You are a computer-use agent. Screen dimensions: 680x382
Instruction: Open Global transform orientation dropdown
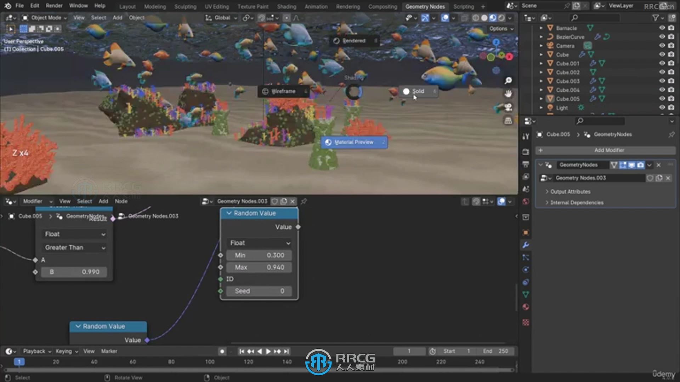(x=221, y=18)
